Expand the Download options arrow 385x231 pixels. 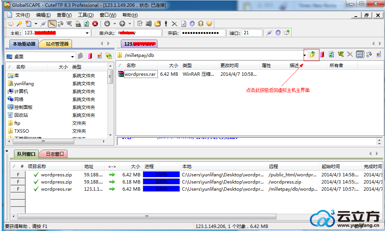tap(115, 24)
